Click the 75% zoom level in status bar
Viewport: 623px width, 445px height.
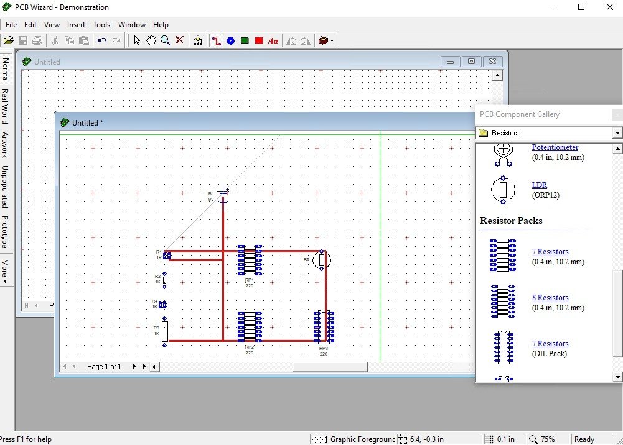point(548,439)
